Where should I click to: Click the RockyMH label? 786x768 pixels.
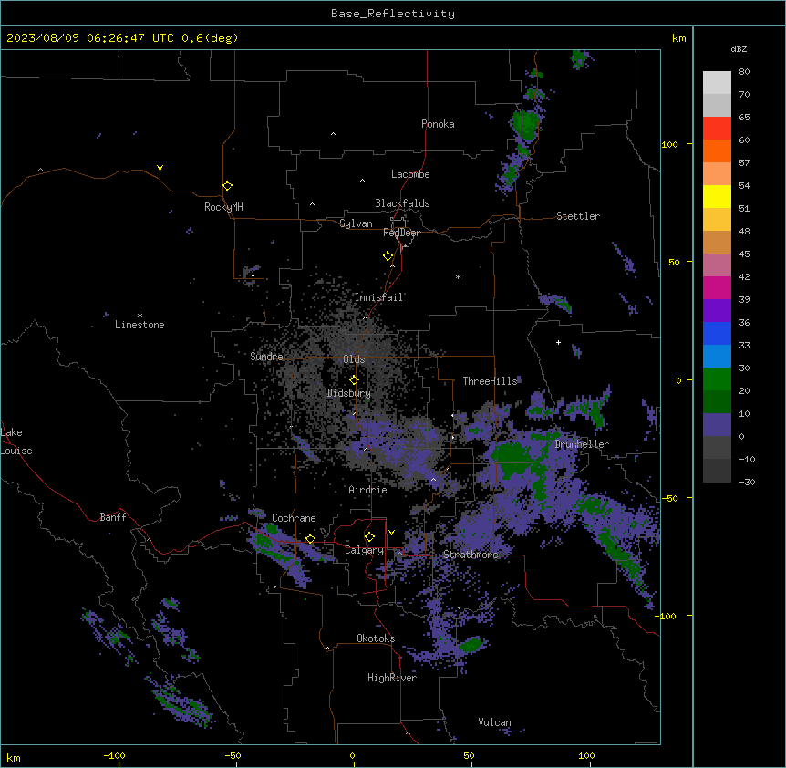tap(223, 207)
